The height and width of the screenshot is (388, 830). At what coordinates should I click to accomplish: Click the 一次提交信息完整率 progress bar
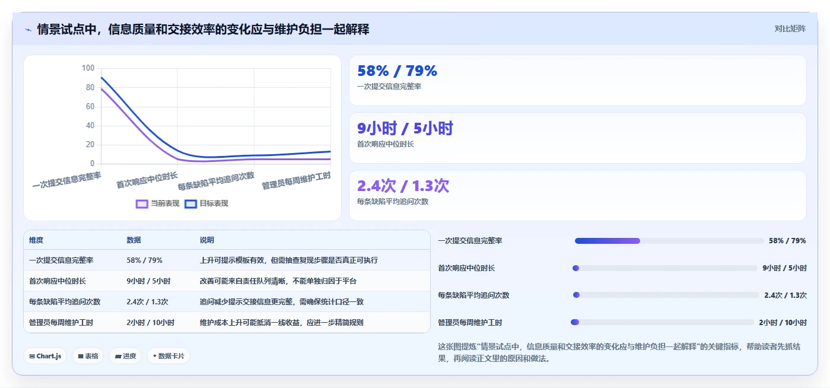669,241
